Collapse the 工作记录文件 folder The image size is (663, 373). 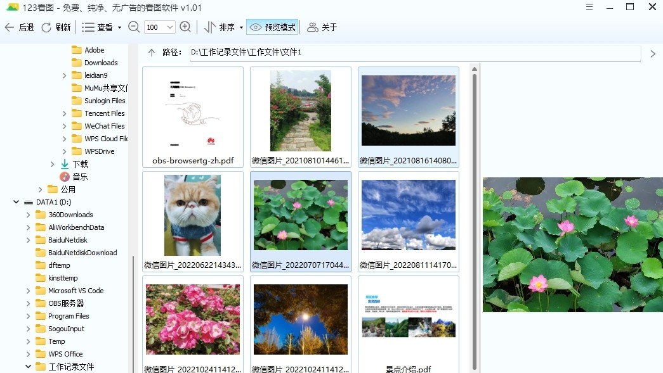[29, 367]
